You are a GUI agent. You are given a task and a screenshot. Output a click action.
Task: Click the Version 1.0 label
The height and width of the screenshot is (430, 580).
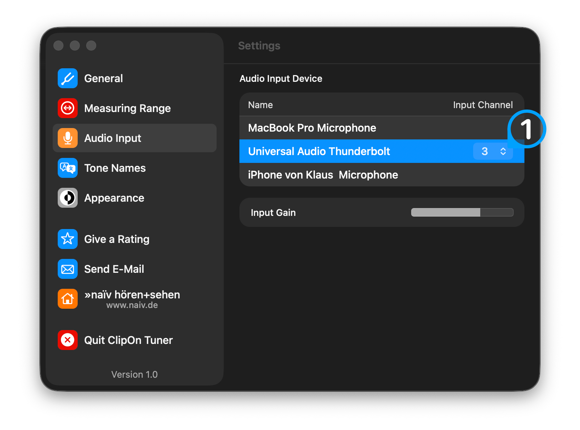[x=134, y=375]
